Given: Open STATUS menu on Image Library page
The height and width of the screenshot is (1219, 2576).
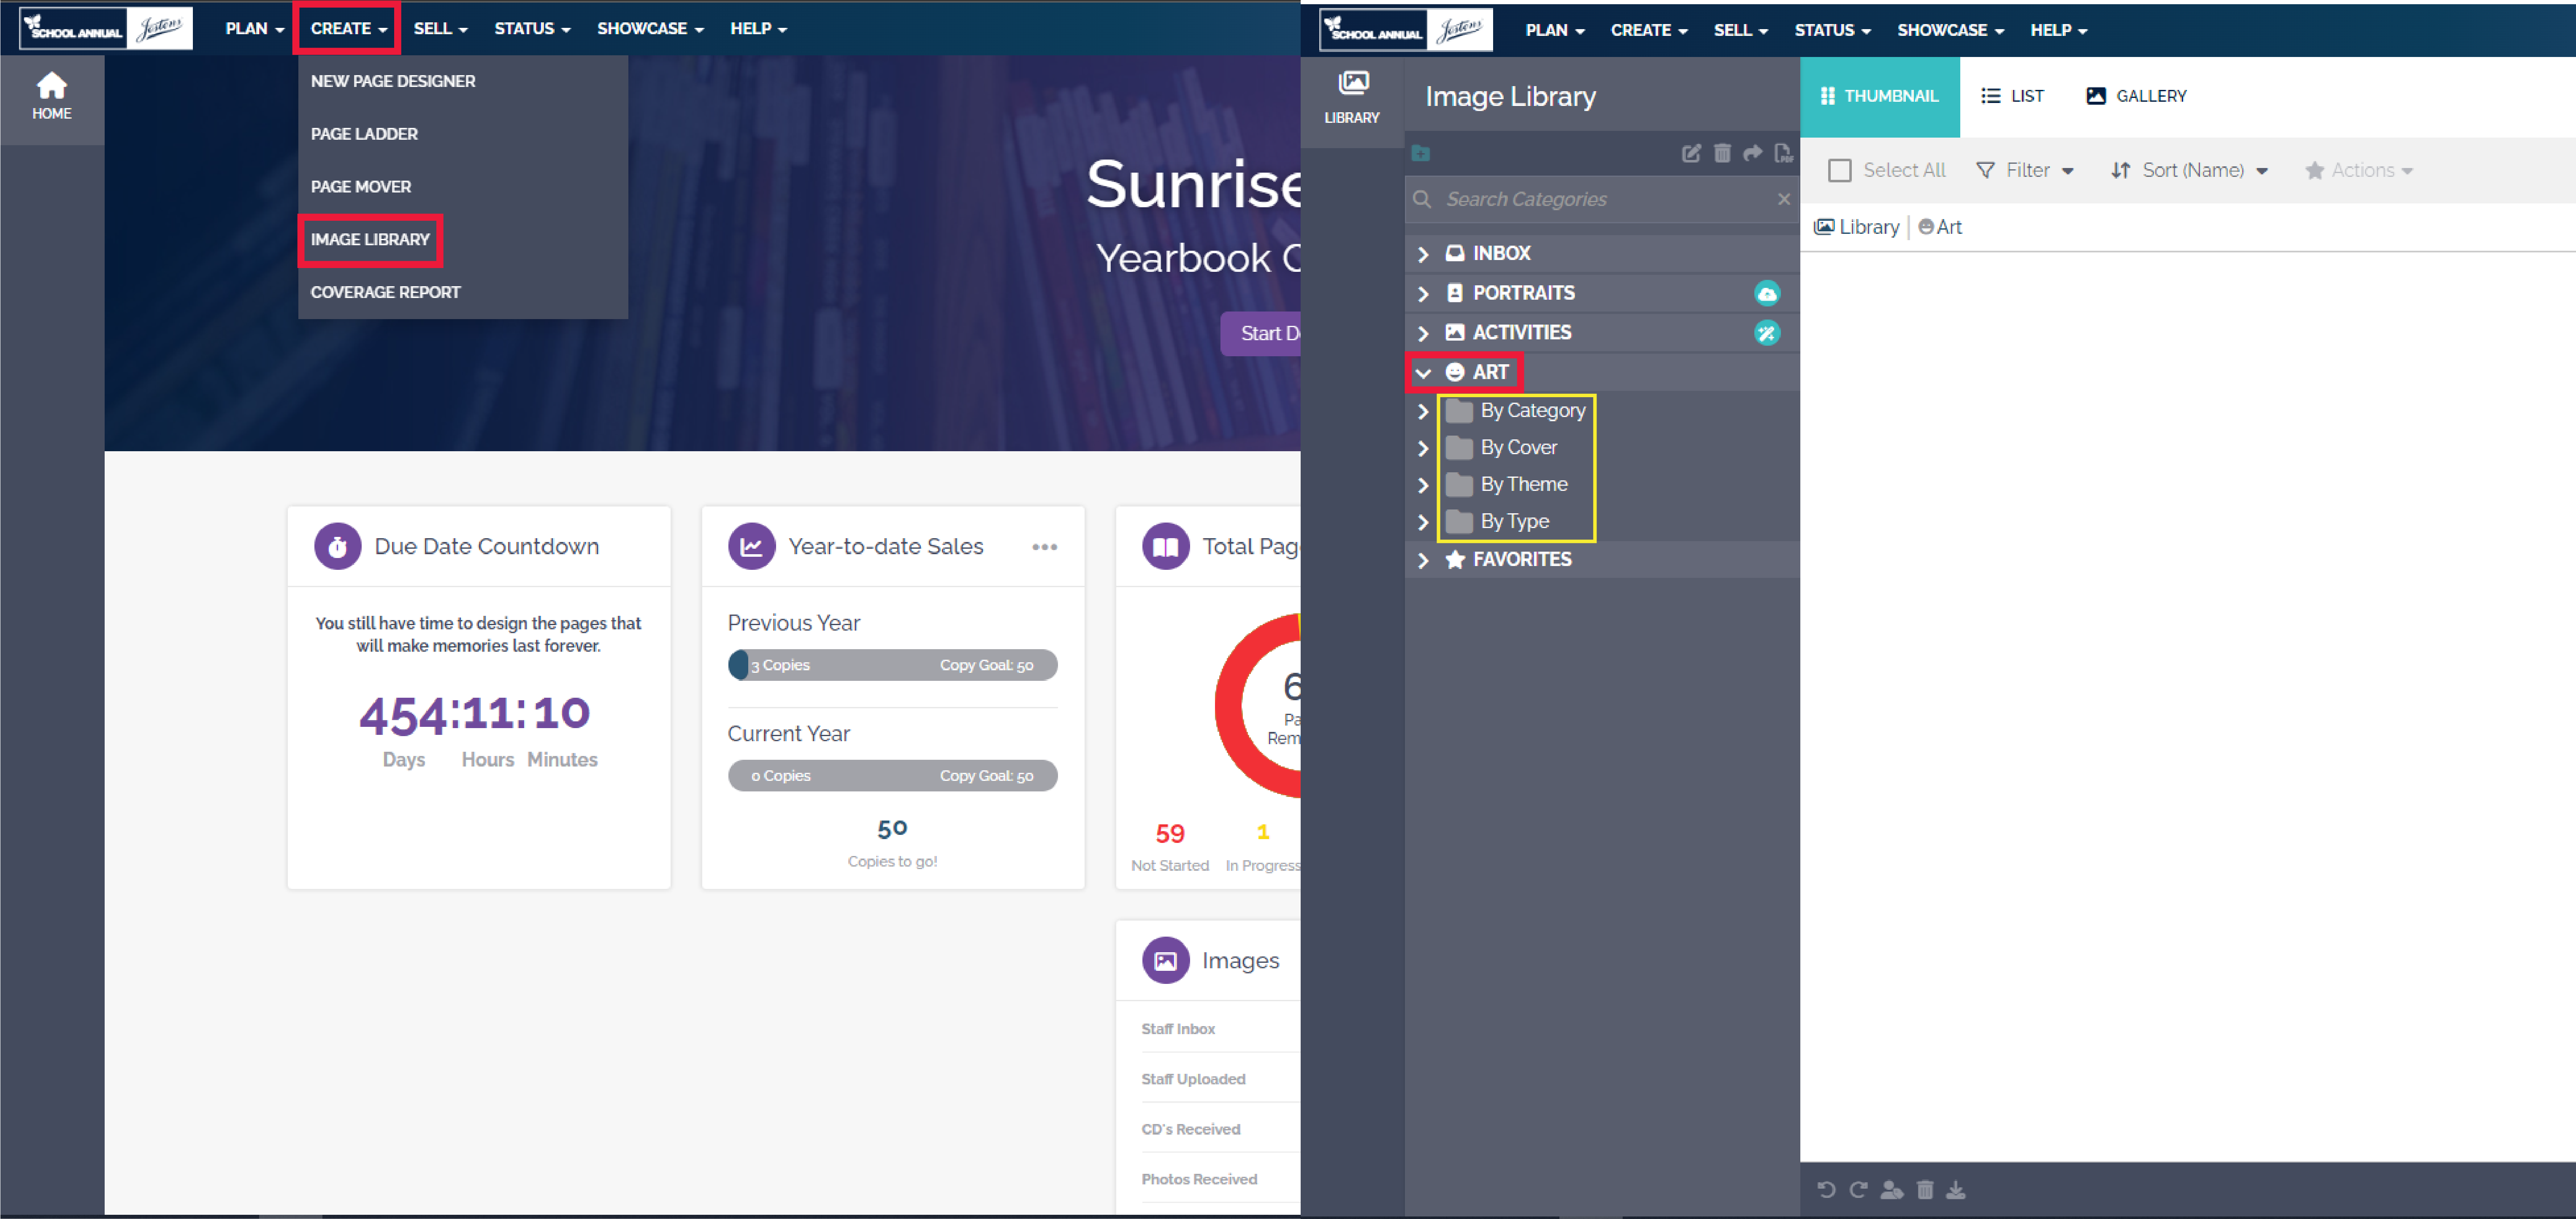Looking at the screenshot, I should tap(1832, 30).
